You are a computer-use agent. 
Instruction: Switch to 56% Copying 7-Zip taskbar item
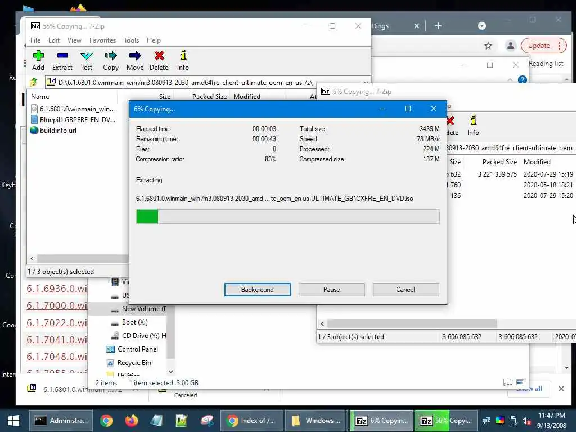pos(446,421)
